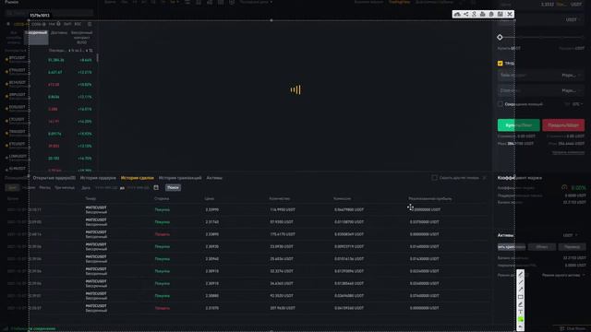Screen dimensions: 591x332
Task: Select the Pen drawing tool
Action: [521, 275]
